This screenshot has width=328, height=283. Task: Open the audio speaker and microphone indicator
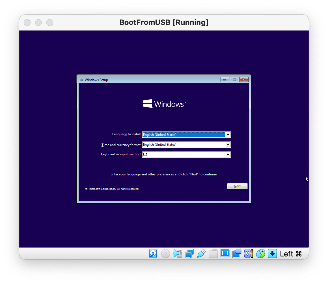[x=177, y=254]
